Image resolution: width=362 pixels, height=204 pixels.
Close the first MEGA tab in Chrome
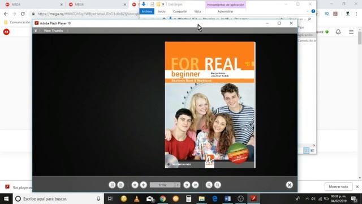[x=62, y=5]
